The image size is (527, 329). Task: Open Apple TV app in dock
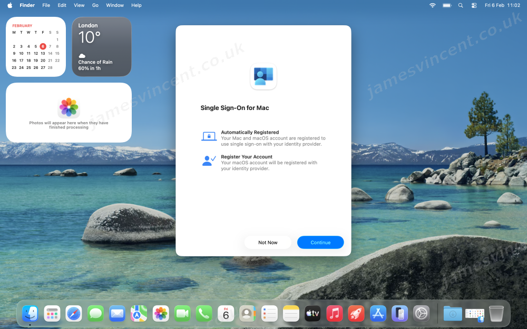pos(313,314)
